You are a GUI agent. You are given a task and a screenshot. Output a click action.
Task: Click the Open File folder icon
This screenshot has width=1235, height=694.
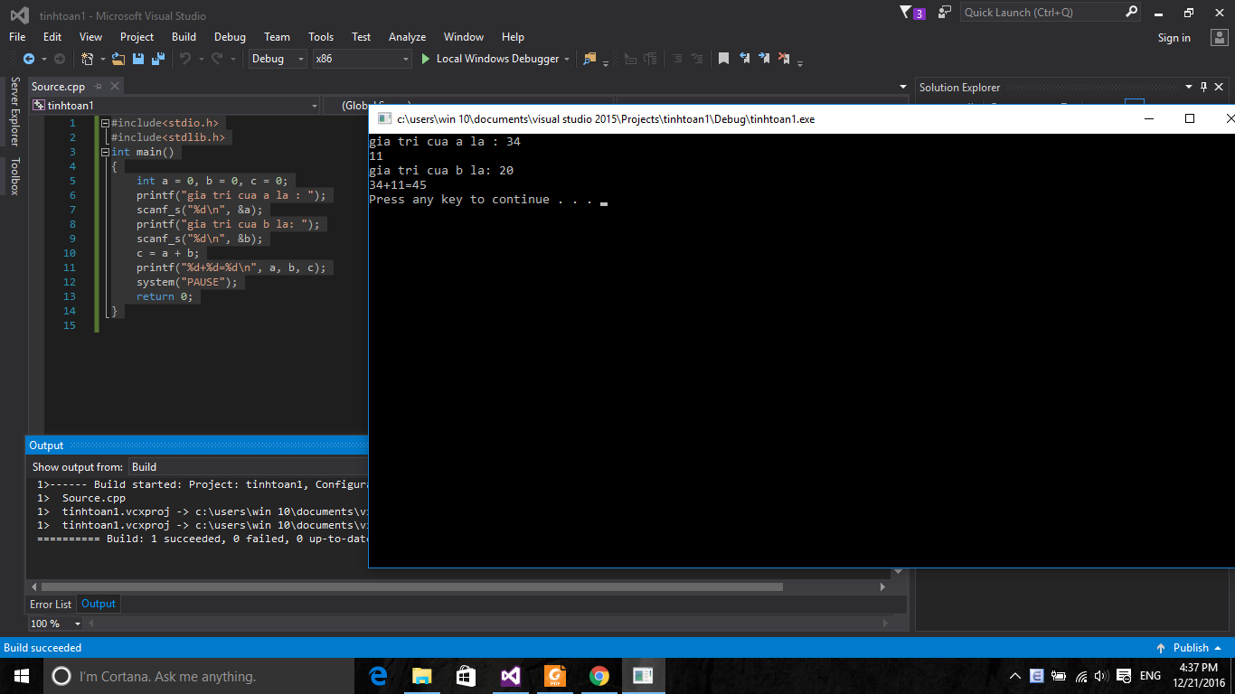tap(118, 59)
